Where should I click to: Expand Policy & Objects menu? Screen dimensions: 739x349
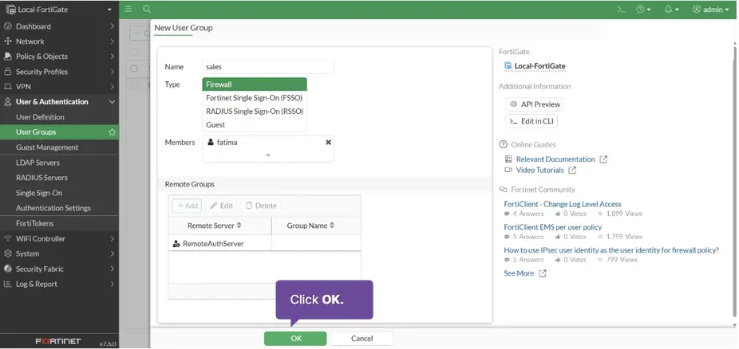[59, 57]
